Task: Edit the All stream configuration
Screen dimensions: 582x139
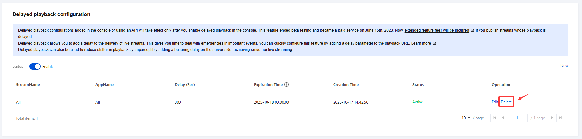Action: pos(495,102)
